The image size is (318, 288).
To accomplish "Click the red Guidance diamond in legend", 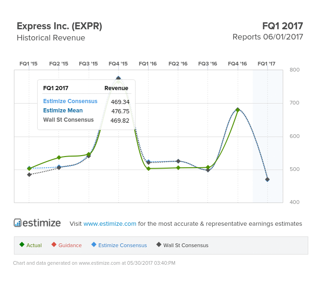I will click(54, 244).
